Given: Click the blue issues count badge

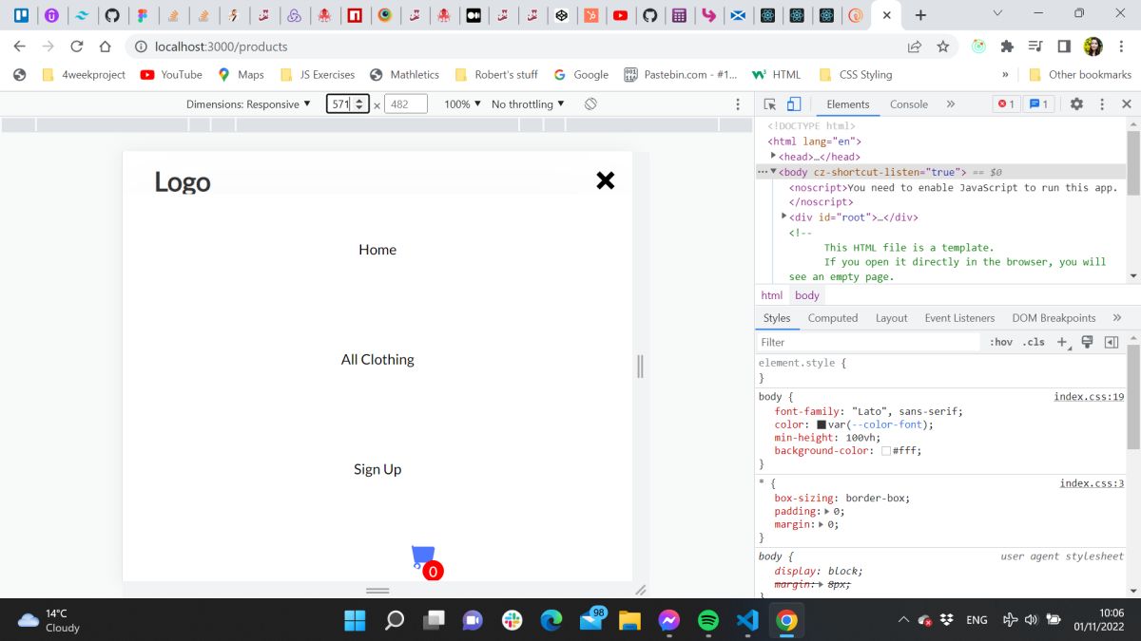Looking at the screenshot, I should pyautogui.click(x=1039, y=104).
